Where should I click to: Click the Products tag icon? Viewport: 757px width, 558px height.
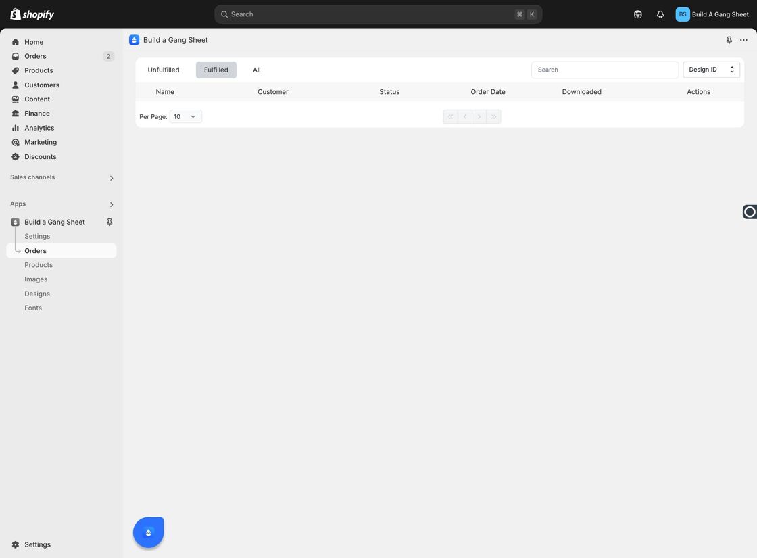click(16, 70)
